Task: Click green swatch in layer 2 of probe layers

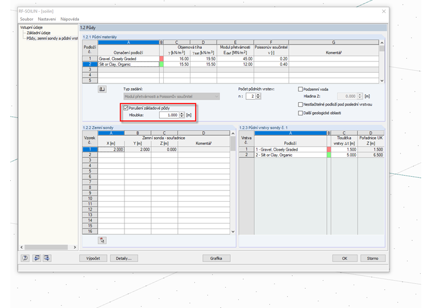Action: click(x=329, y=155)
